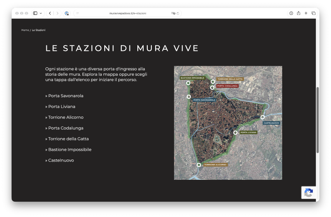This screenshot has width=331, height=217.
Task: Open the downloads icon in toolbar
Action: pos(291,13)
